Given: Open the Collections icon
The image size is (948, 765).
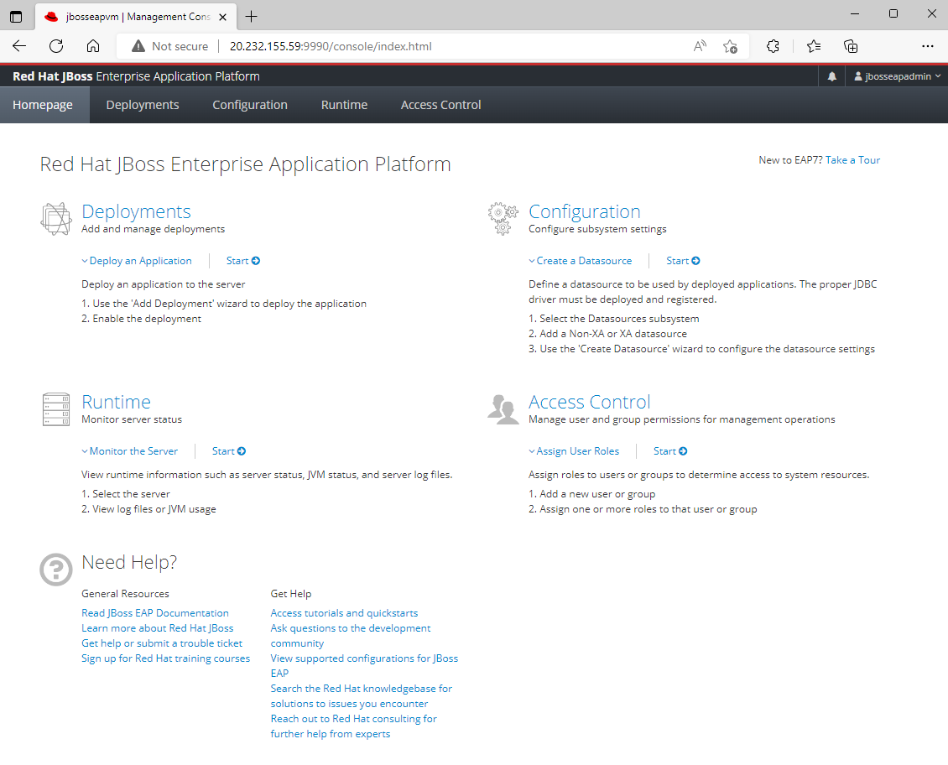Looking at the screenshot, I should 851,46.
